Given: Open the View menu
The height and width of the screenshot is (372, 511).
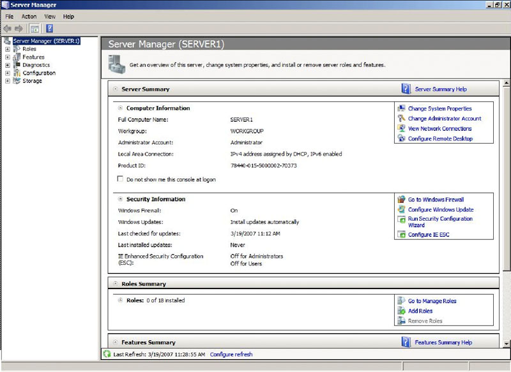Looking at the screenshot, I should pos(50,16).
